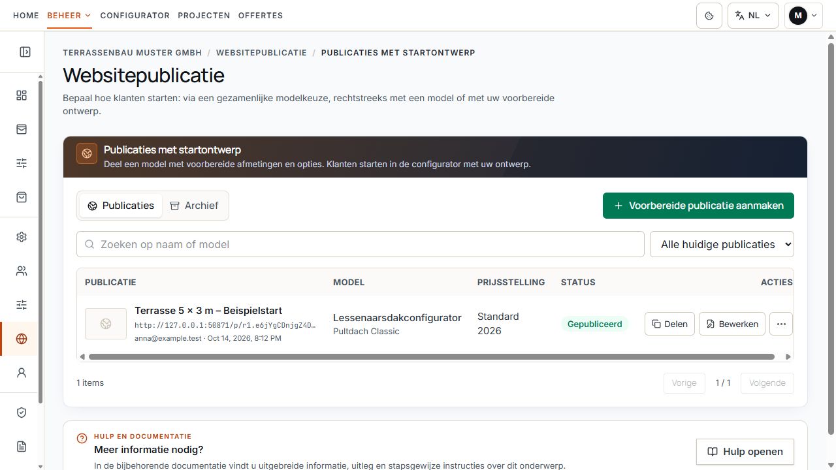Image resolution: width=836 pixels, height=470 pixels.
Task: Open the shopping bag icon in sidebar
Action: (x=22, y=196)
